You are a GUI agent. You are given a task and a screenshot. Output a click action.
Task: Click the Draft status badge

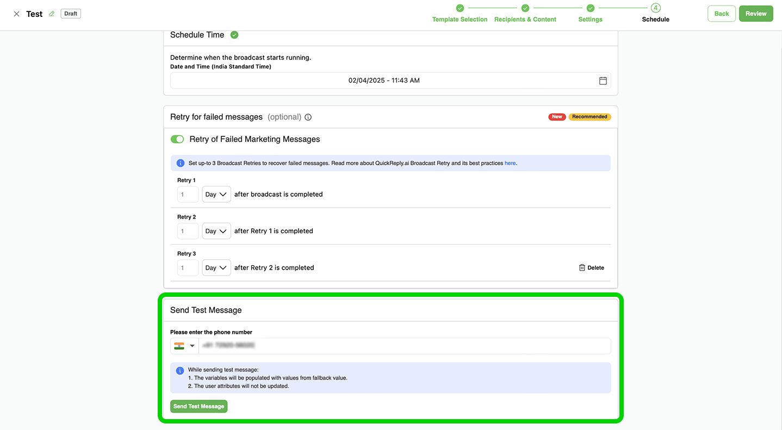tap(71, 14)
